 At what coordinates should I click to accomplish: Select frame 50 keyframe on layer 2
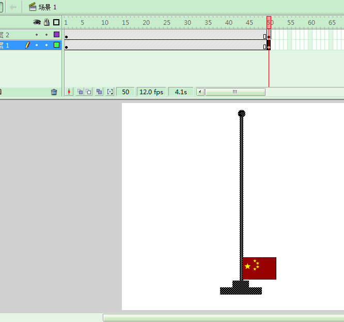[x=269, y=35]
